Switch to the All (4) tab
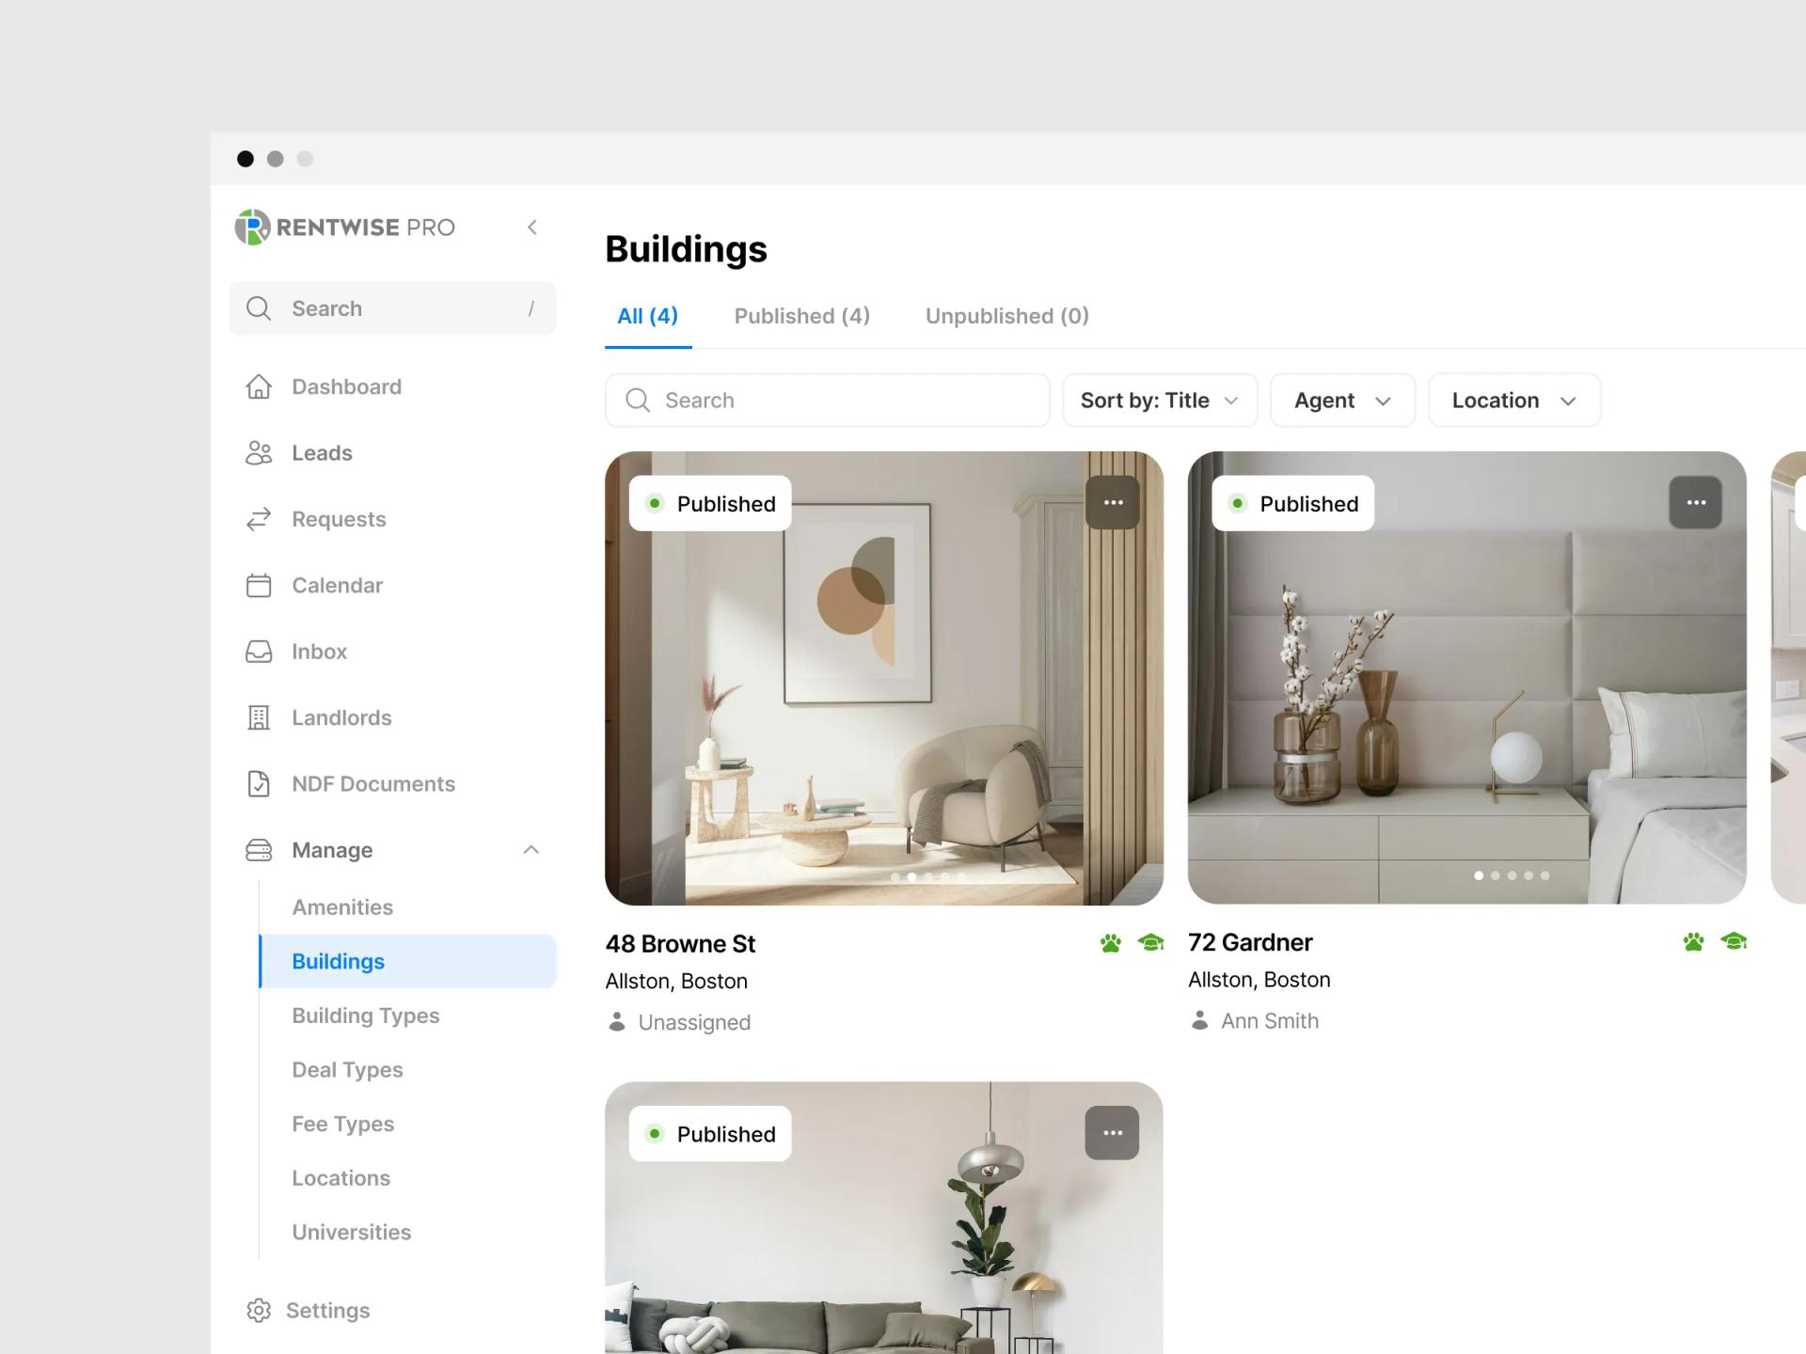 pyautogui.click(x=648, y=316)
